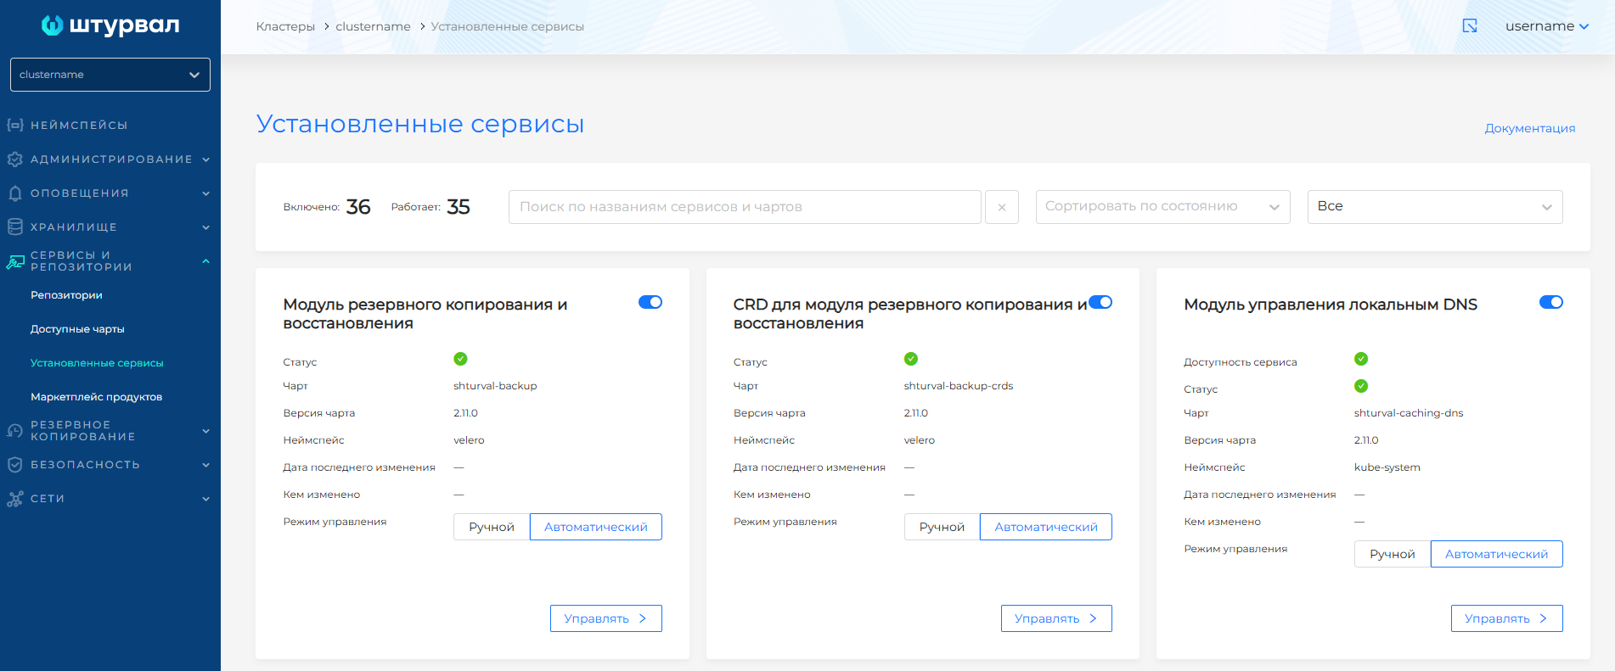Expand Безопасность menu chevron
1615x671 pixels.
206,465
